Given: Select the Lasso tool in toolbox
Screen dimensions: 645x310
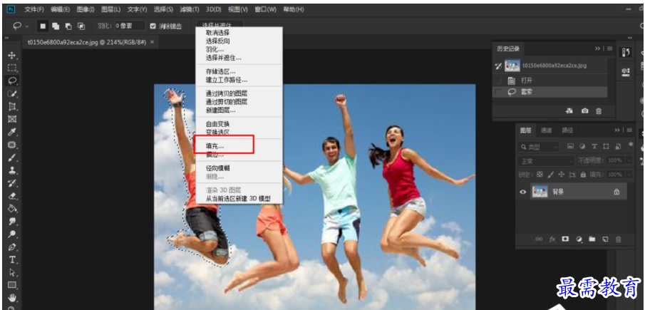Looking at the screenshot, I should pos(12,81).
